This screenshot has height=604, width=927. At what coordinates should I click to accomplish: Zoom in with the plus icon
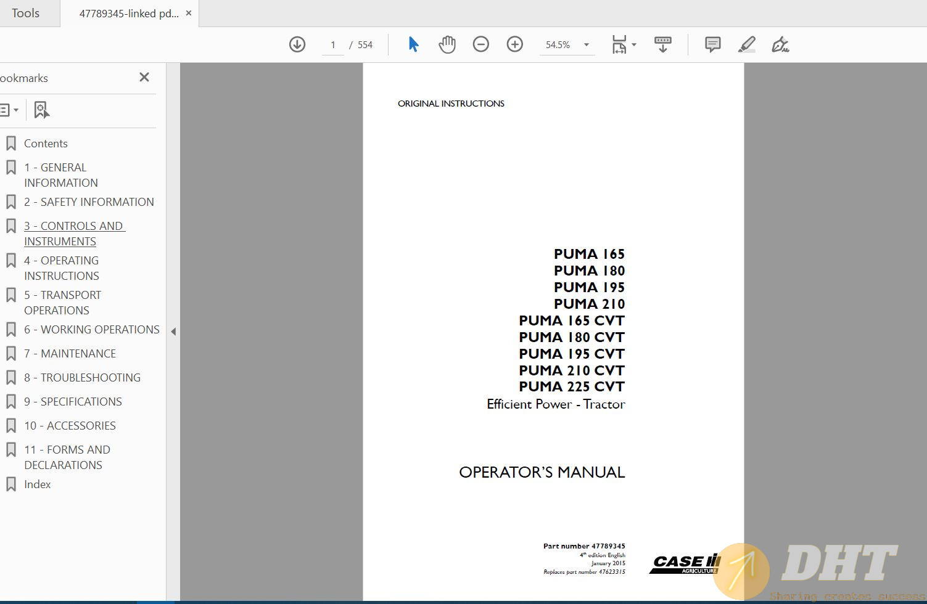515,44
